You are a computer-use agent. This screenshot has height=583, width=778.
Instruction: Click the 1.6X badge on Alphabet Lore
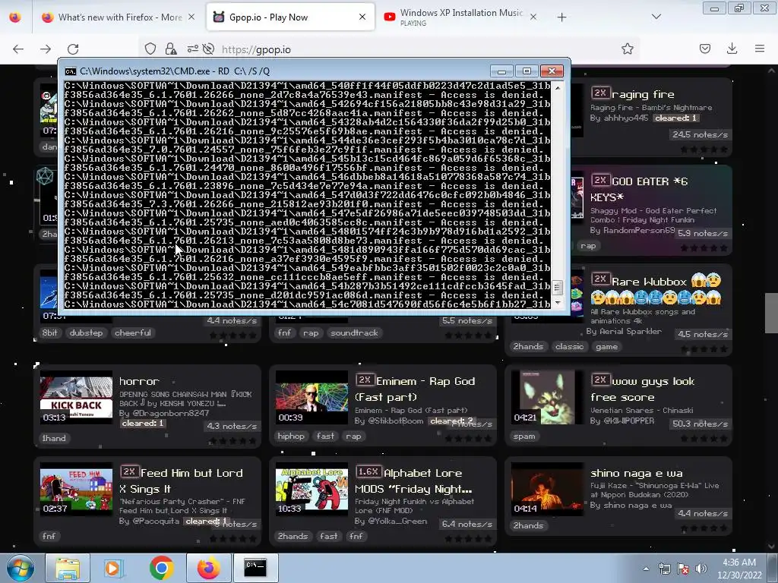pos(368,471)
